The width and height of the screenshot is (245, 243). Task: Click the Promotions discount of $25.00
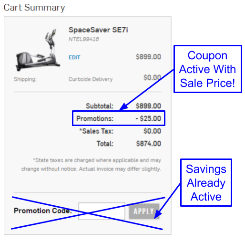[x=148, y=118]
